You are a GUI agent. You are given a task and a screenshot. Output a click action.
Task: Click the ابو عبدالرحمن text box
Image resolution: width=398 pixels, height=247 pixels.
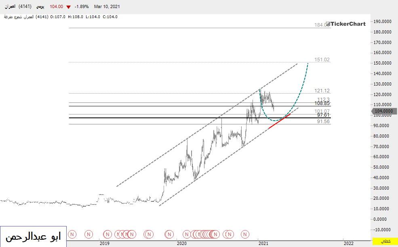33,237
